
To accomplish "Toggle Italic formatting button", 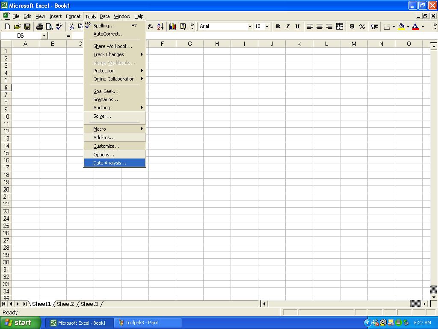I will 287,27.
